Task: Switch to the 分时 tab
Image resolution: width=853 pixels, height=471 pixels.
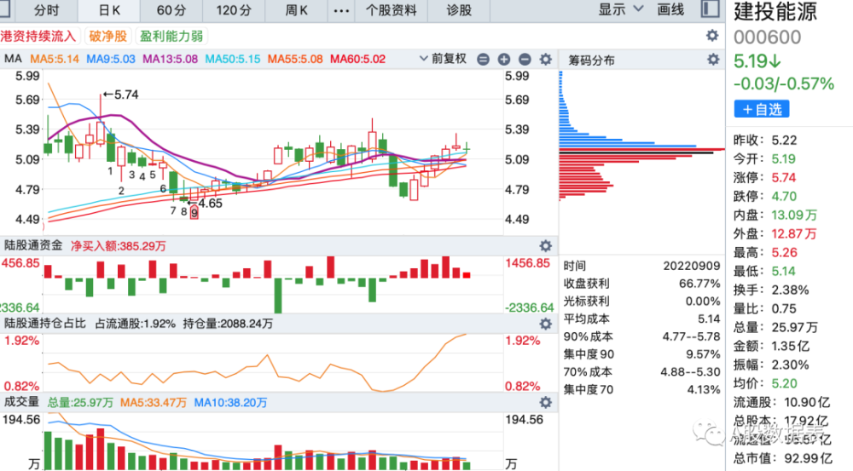Action: 46,10
